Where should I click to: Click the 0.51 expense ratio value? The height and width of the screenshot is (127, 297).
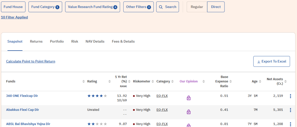pos(224,96)
